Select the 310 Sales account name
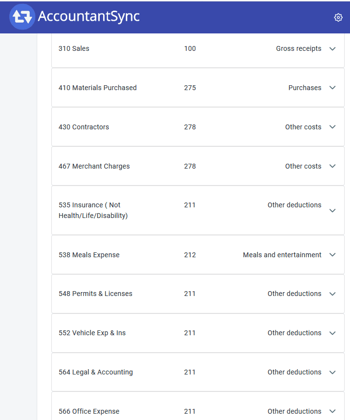This screenshot has height=420, width=350. tap(74, 48)
